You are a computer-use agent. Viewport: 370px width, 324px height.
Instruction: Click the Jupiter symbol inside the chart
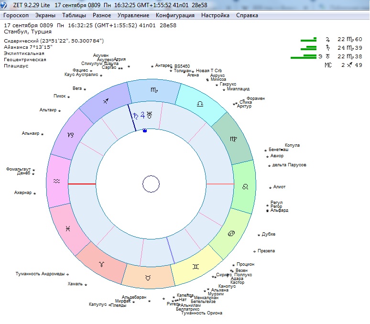click(x=142, y=115)
